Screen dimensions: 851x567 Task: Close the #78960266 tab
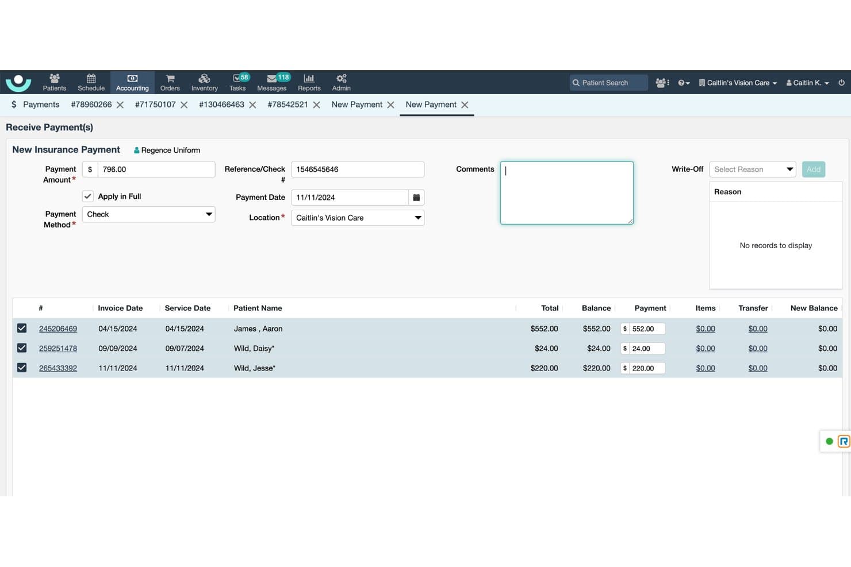(120, 105)
